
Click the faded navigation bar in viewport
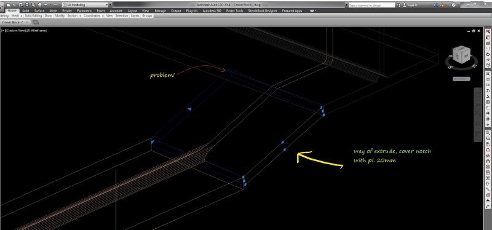click(x=478, y=114)
